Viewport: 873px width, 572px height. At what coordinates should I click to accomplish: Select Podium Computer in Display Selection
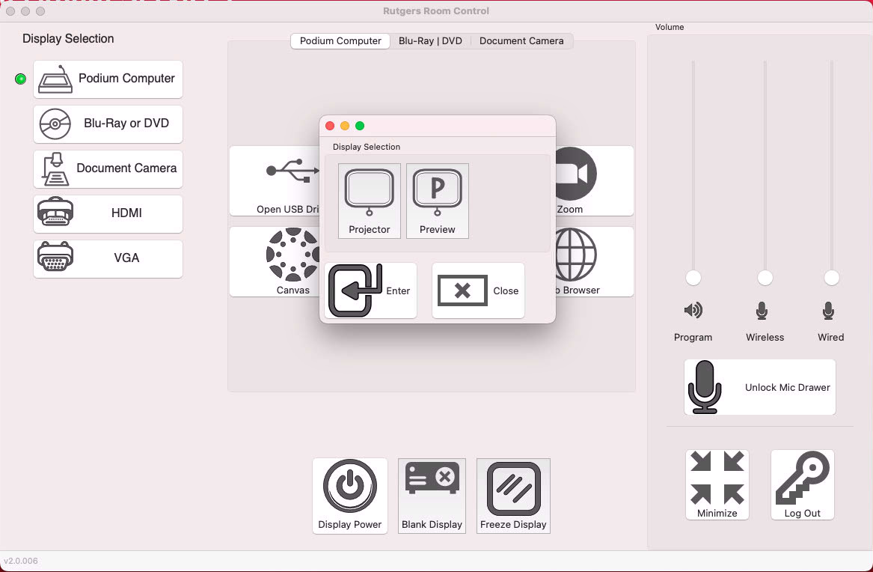(108, 79)
